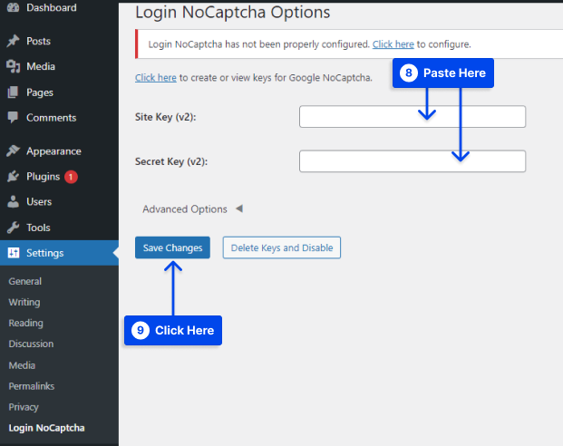This screenshot has height=446, width=563.
Task: Click the 'Secret Key (v2):' label
Action: click(171, 161)
